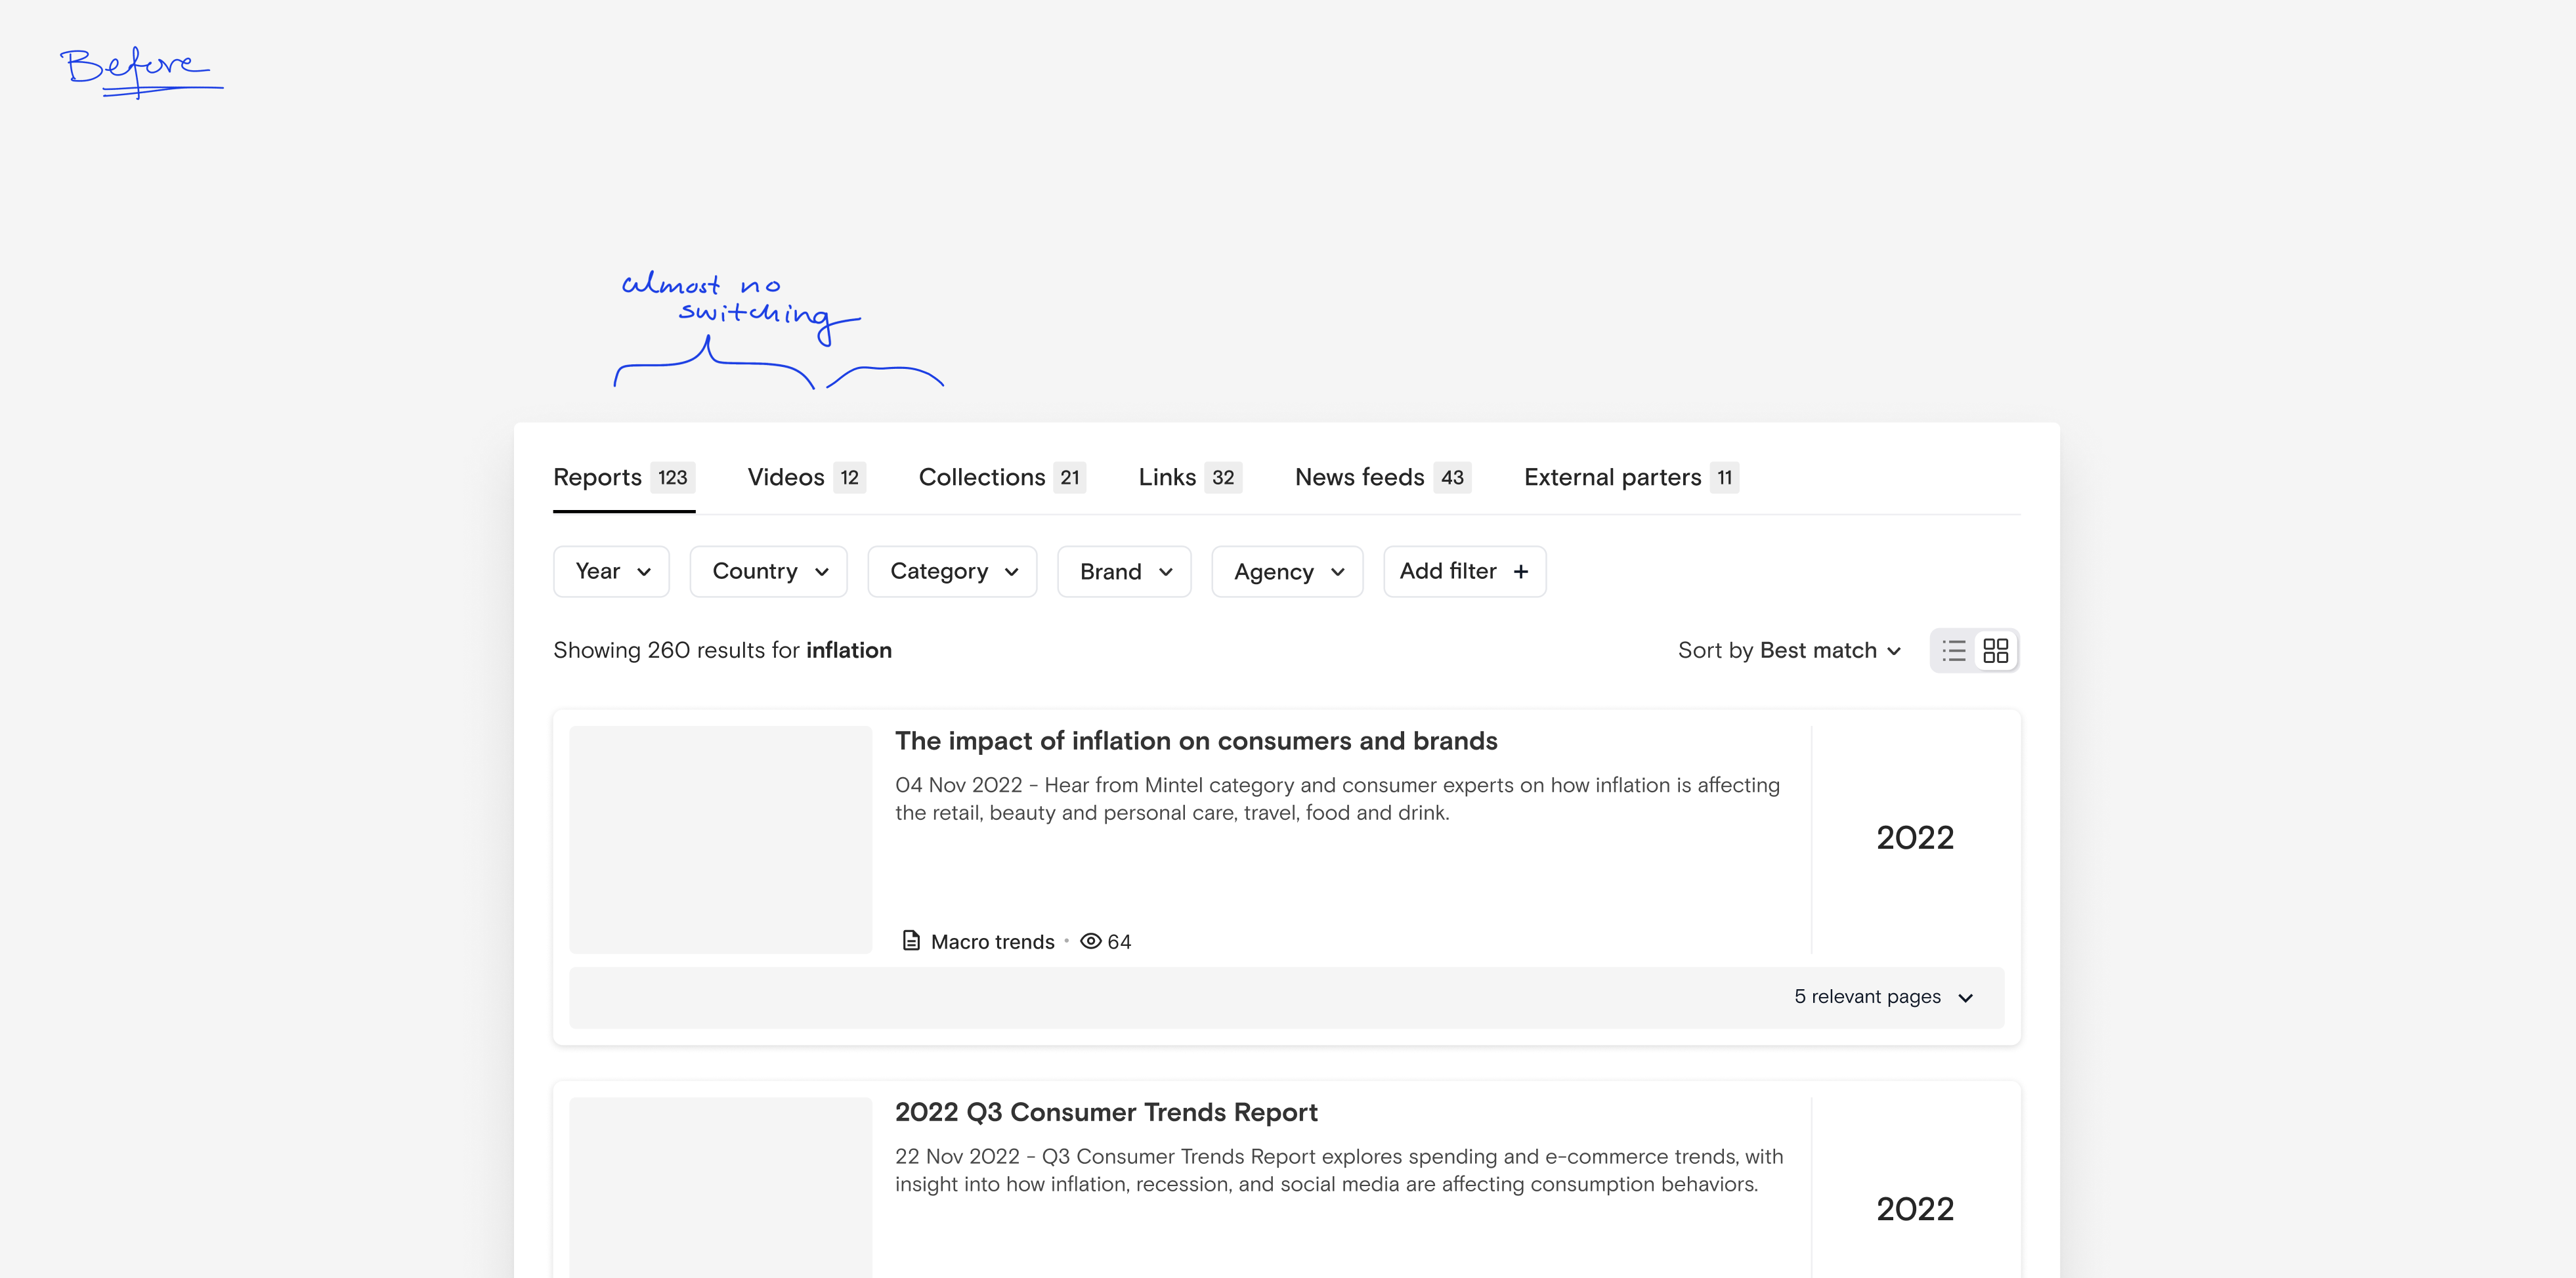Open 2022 Q3 Consumer Trends Report title
This screenshot has width=2576, height=1278.
click(1106, 1113)
